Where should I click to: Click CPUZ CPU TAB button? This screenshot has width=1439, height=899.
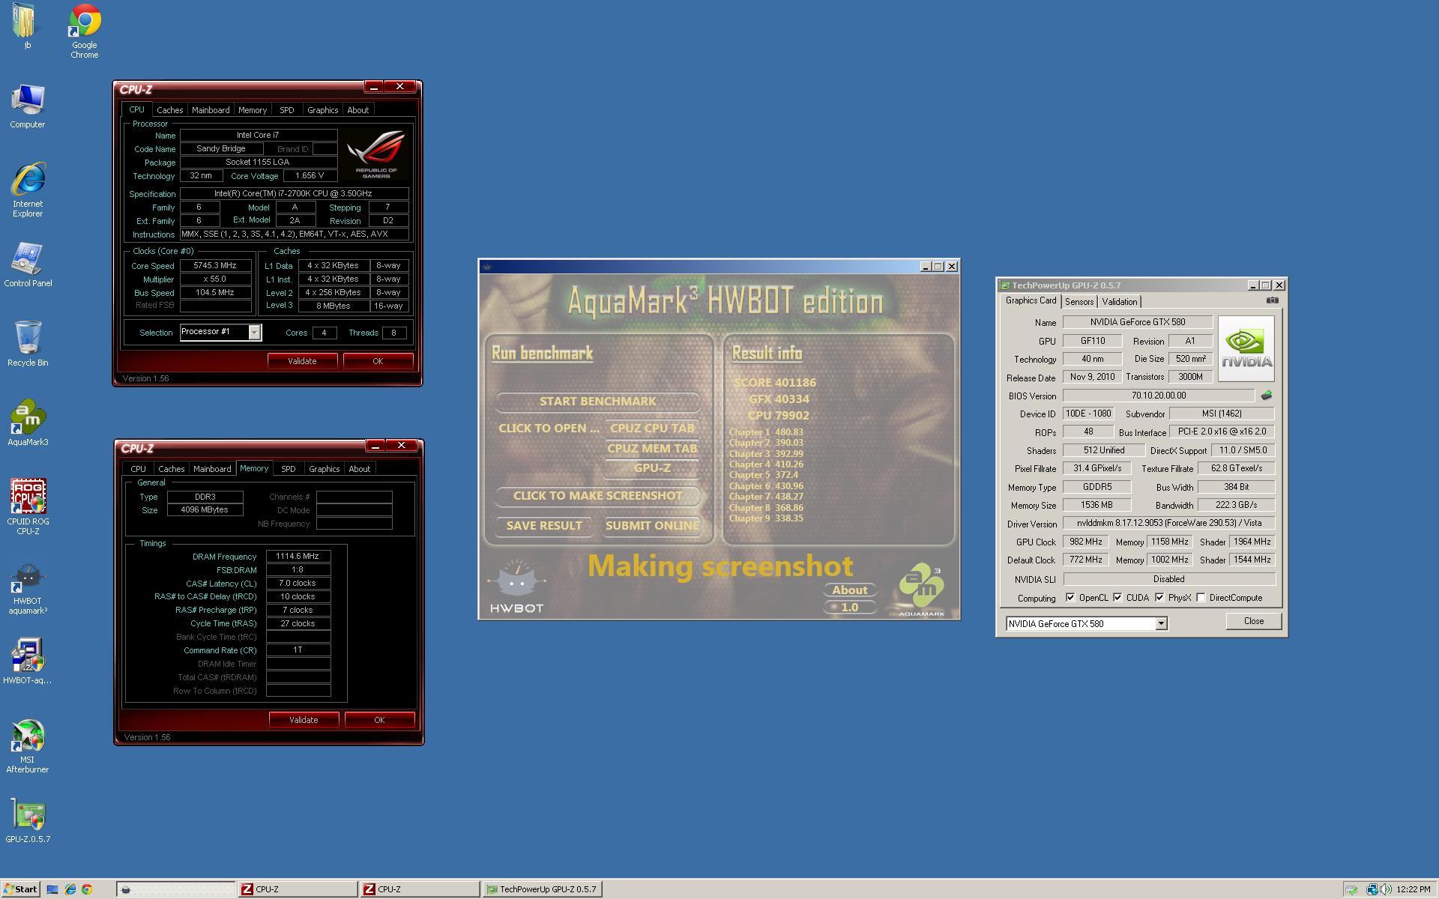click(x=652, y=429)
